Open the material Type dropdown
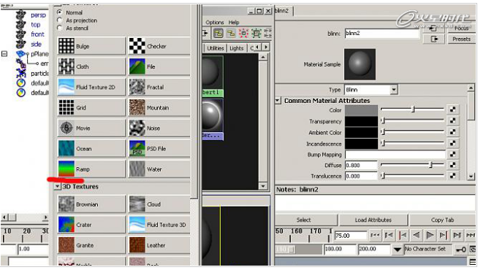The height and width of the screenshot is (278, 486). (394, 90)
